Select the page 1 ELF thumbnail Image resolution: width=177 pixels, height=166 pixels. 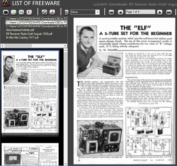pyautogui.click(x=30, y=92)
